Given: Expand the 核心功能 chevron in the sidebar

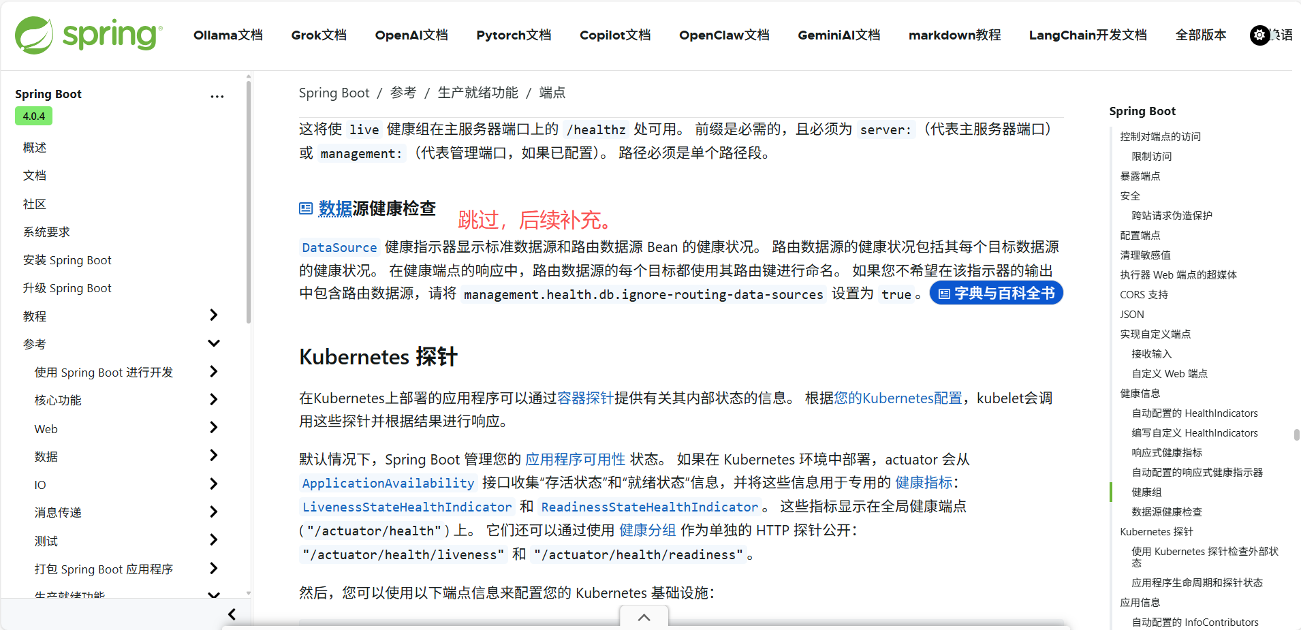Looking at the screenshot, I should 213,399.
